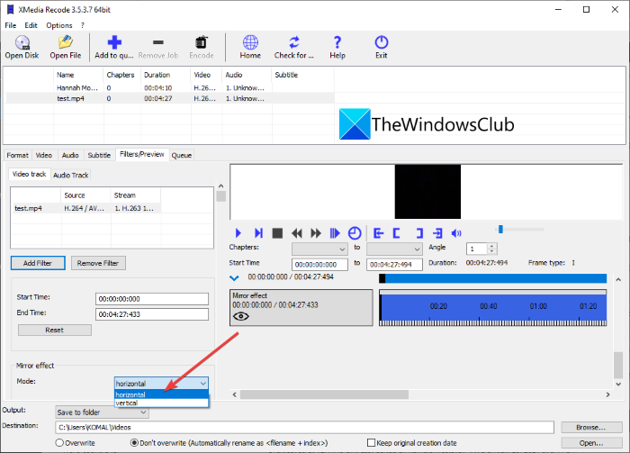
Task: Click the Open Disk toolbar icon
Action: point(22,42)
